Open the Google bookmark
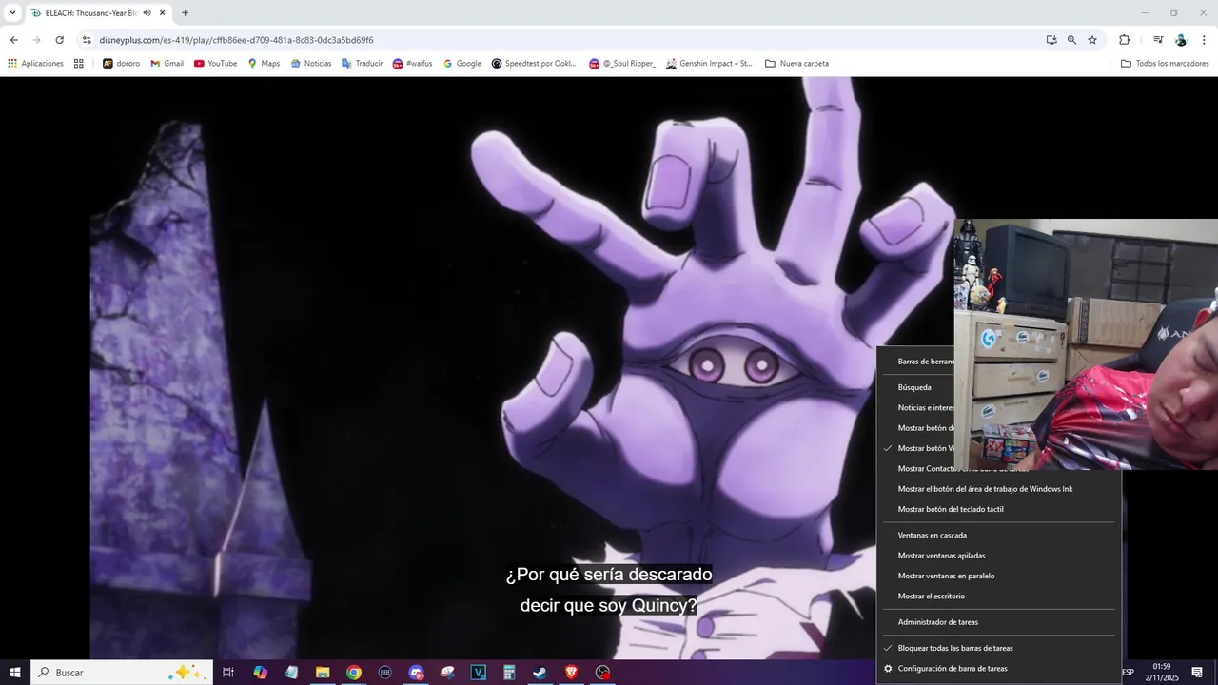The image size is (1218, 685). (462, 64)
